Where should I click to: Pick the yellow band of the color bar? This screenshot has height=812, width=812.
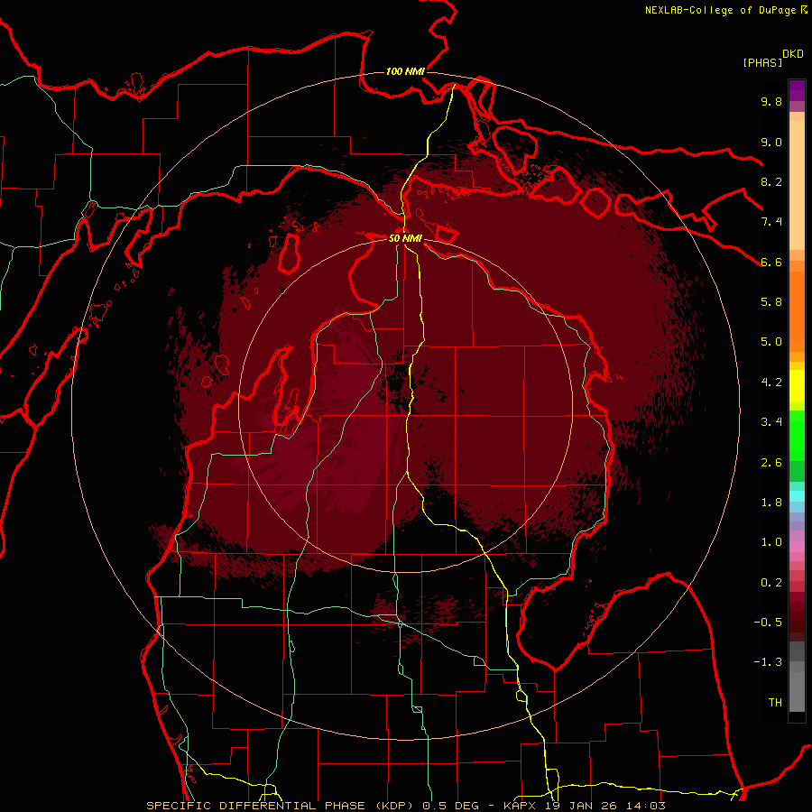pos(797,386)
